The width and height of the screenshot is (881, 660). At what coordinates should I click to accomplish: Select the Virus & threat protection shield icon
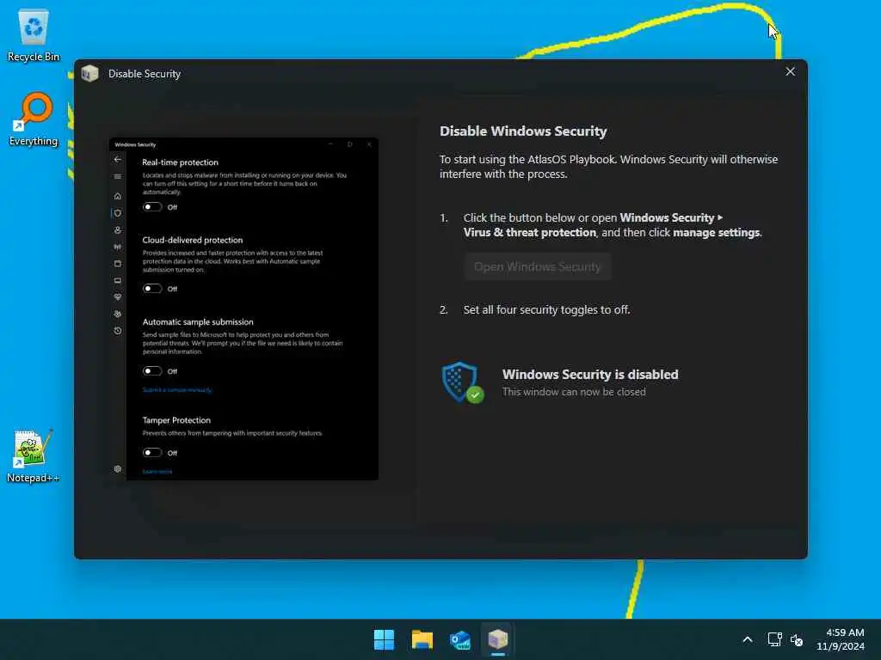pyautogui.click(x=117, y=213)
